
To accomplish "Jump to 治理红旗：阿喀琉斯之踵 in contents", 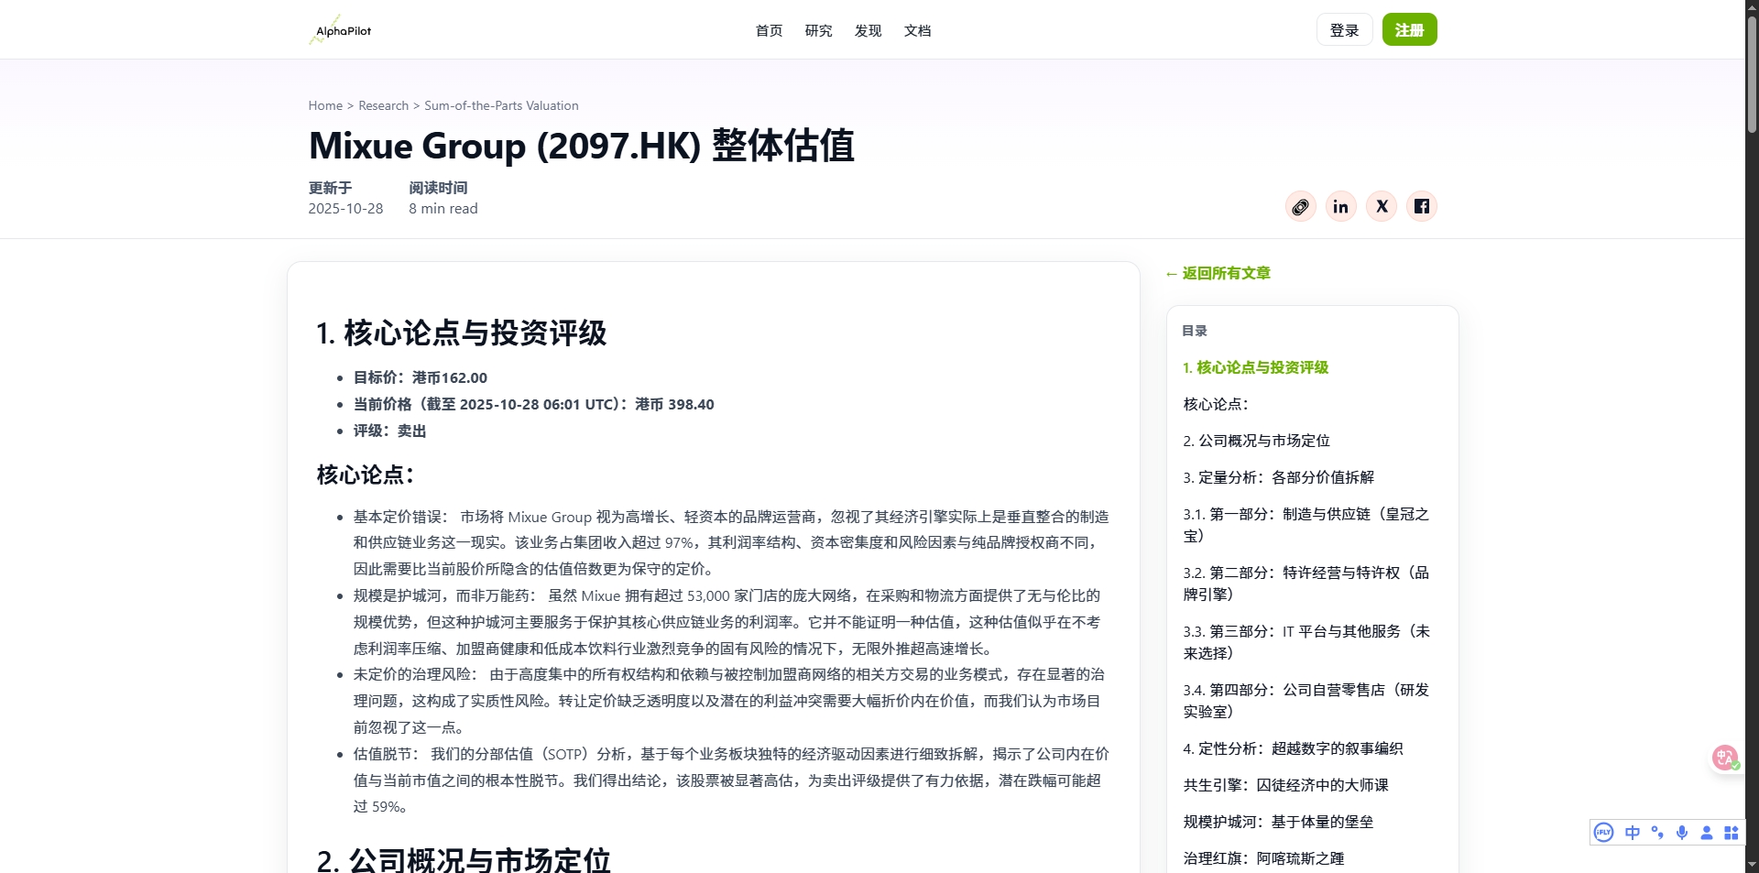I will (x=1263, y=858).
